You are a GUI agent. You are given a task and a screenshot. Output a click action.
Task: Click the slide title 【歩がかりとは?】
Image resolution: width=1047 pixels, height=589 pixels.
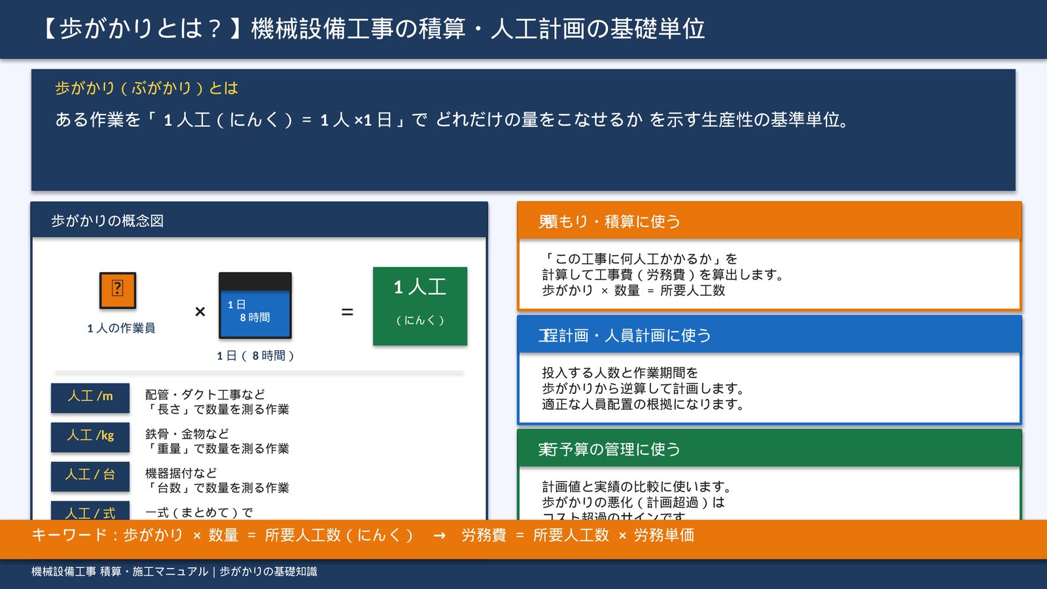[x=373, y=29]
